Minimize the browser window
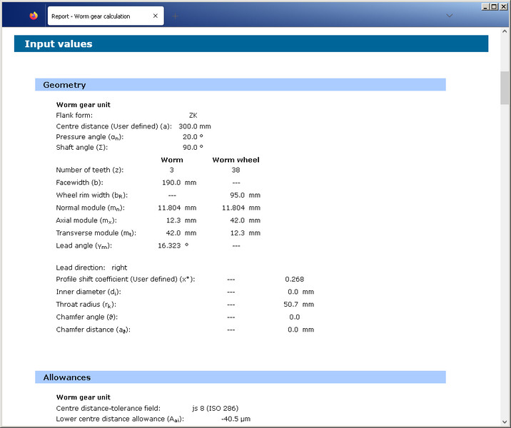511x428 pixels. [485, 6]
